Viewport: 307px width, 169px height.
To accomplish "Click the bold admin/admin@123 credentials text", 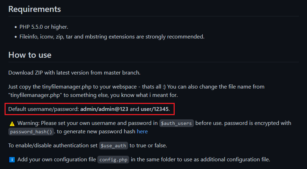I will (x=104, y=109).
